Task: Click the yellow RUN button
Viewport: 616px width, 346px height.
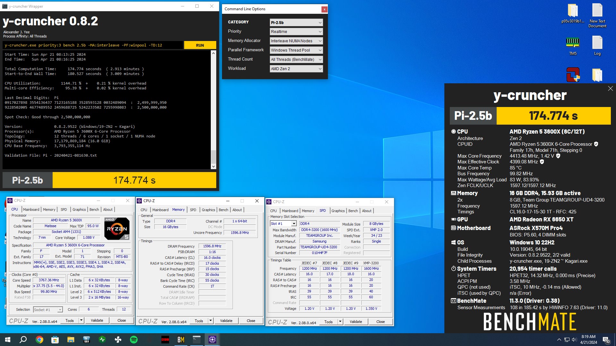Action: pos(200,45)
